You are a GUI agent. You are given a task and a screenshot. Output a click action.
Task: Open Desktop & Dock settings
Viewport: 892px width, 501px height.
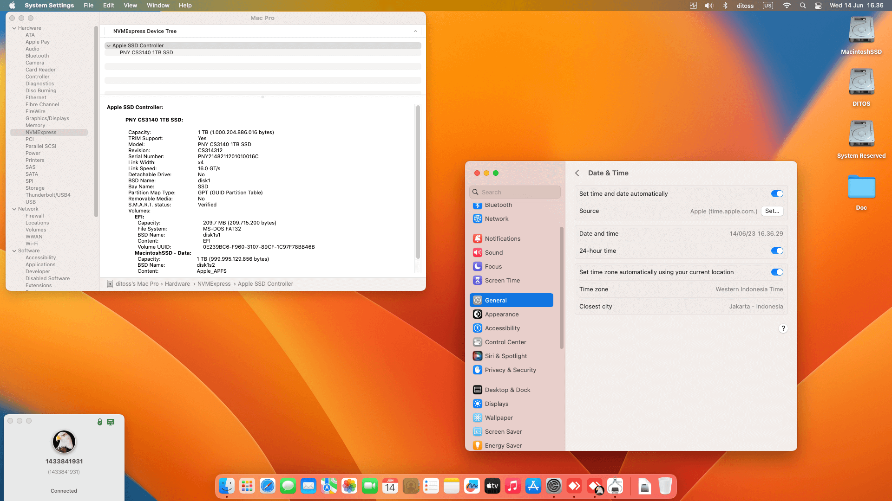click(x=512, y=390)
